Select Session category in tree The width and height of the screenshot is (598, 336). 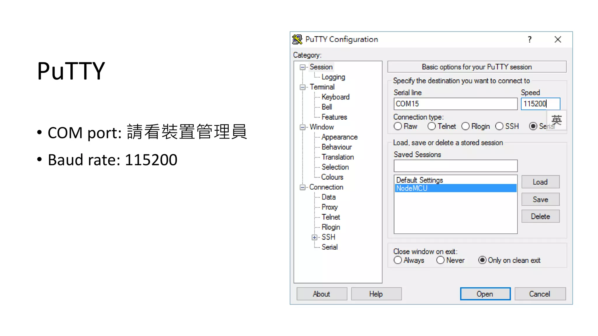321,67
